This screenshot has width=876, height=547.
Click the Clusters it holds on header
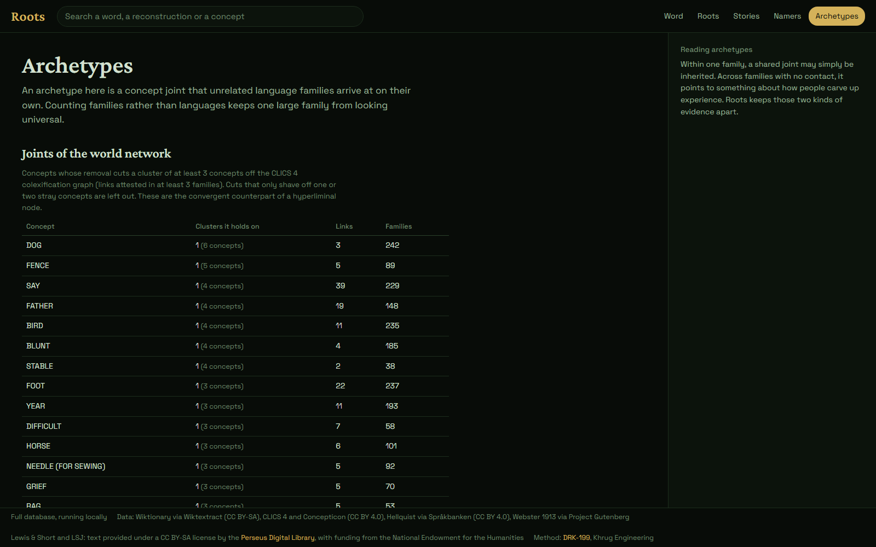pyautogui.click(x=227, y=226)
